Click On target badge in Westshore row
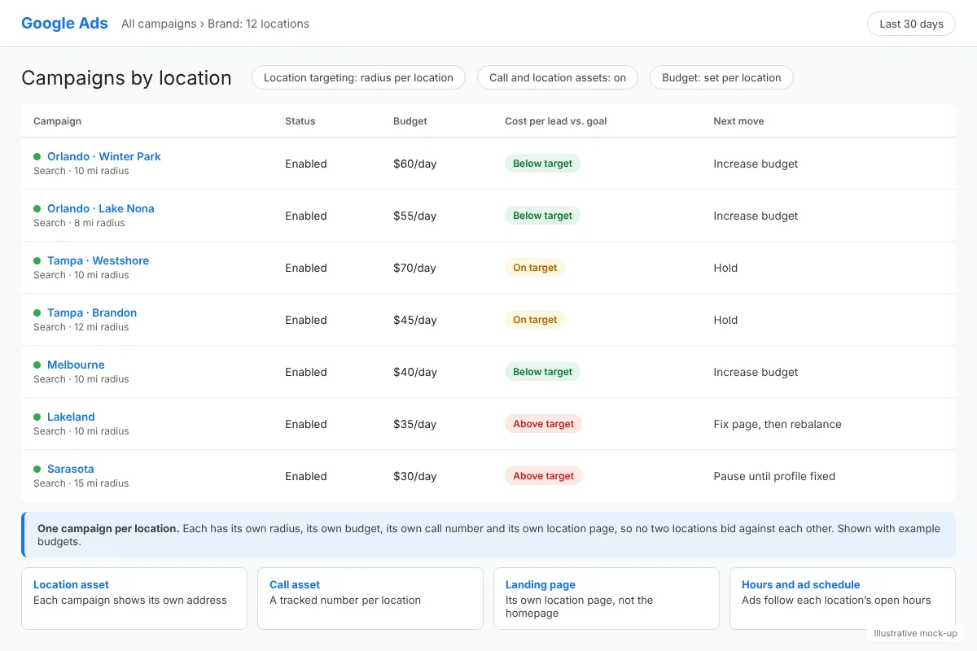 535,268
